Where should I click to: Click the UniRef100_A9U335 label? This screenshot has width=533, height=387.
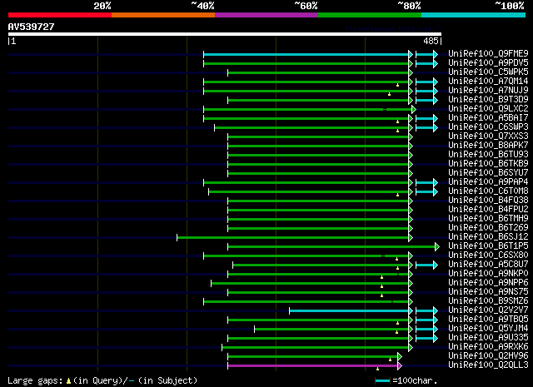coord(488,338)
